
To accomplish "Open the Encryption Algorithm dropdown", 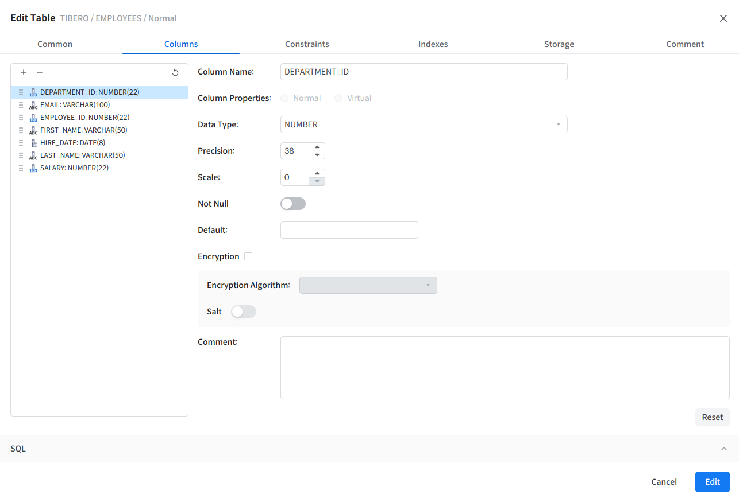I will pos(368,285).
